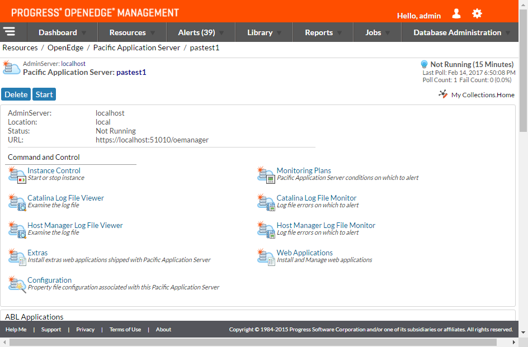528x347 pixels.
Task: Click the Configuration icon
Action: tap(17, 284)
